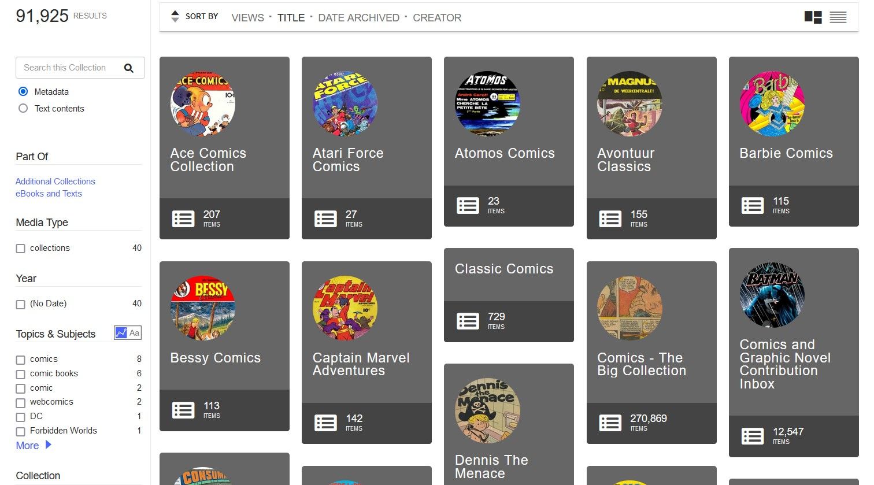Open the Barbie cover thumbnail

[772, 104]
